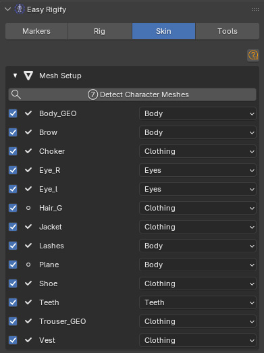264x353 pixels.
Task: Uncheck the Trouser_GEO mesh checkbox
Action: point(13,321)
